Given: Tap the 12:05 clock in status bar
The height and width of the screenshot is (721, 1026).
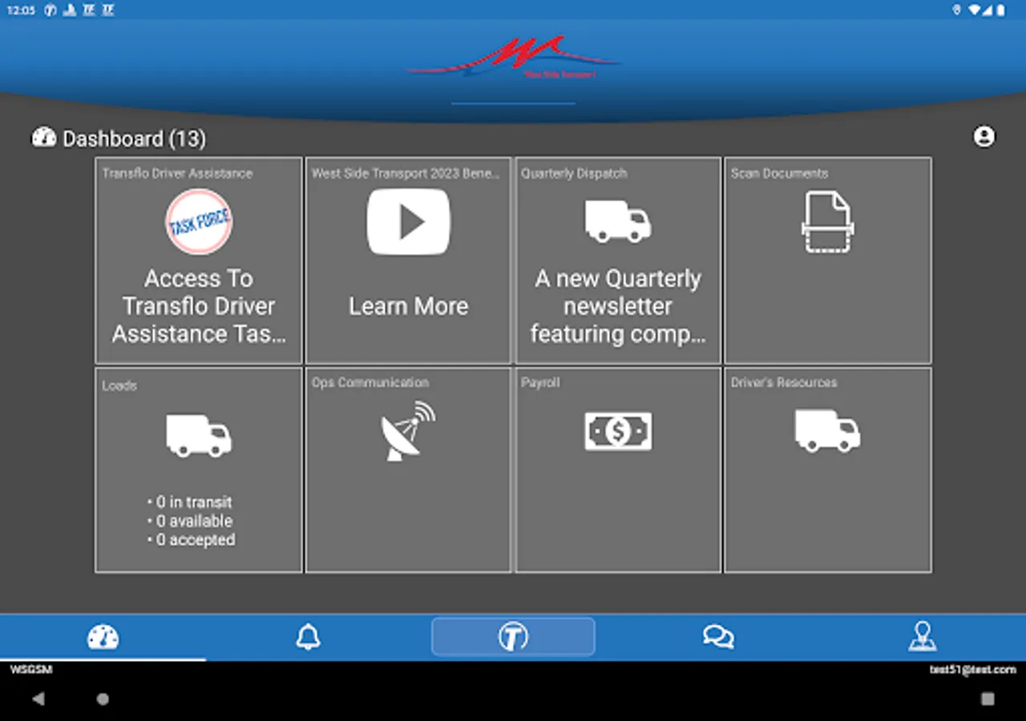Looking at the screenshot, I should [x=21, y=10].
